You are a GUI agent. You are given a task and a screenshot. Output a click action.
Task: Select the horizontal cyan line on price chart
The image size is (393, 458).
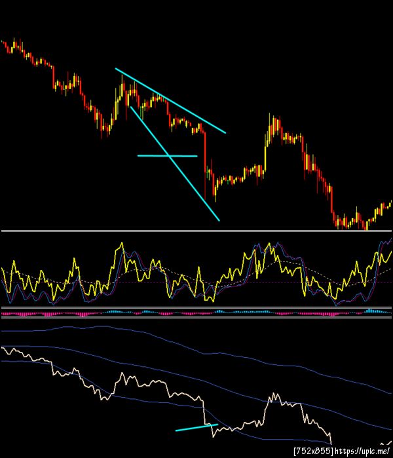pyautogui.click(x=167, y=156)
